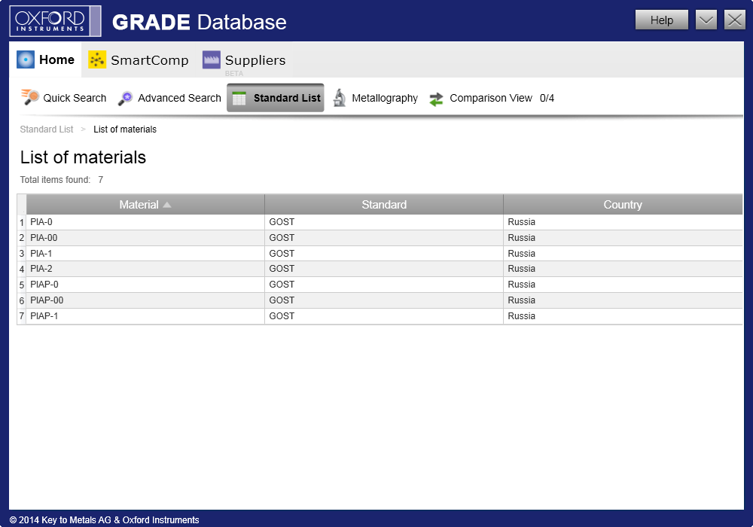Click Russia in the PIA-0 row

point(522,222)
